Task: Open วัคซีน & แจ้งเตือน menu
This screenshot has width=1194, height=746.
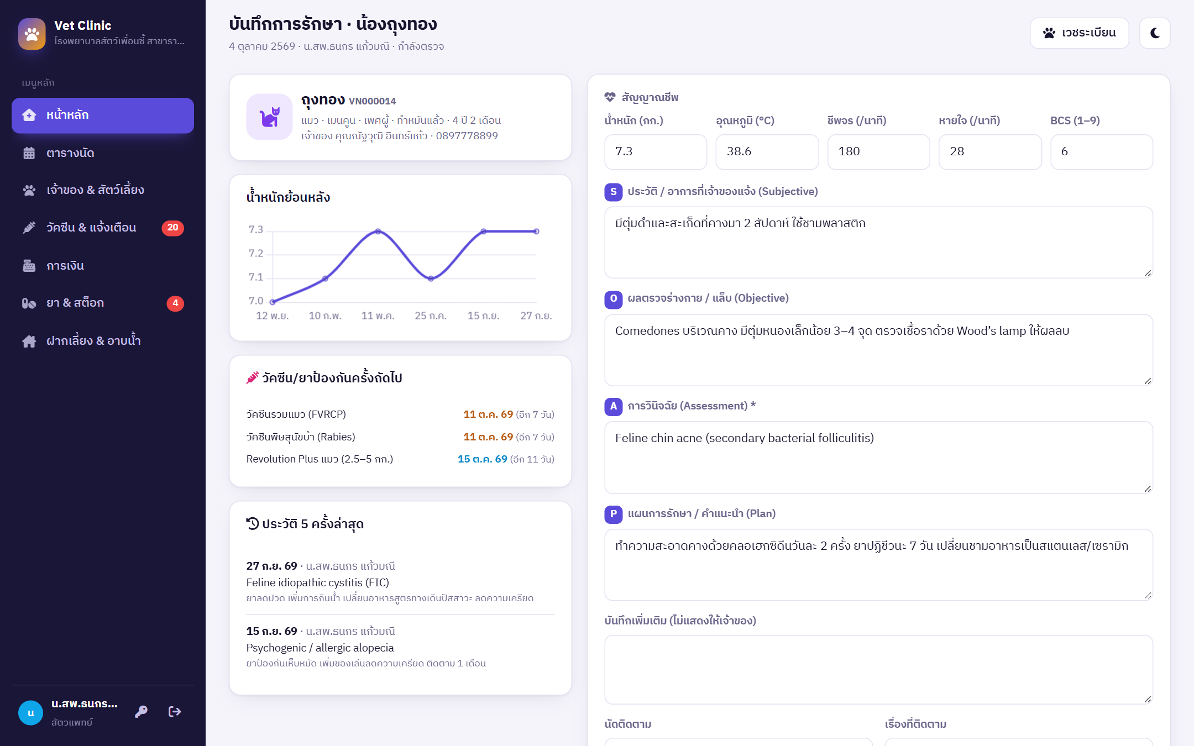Action: [103, 228]
